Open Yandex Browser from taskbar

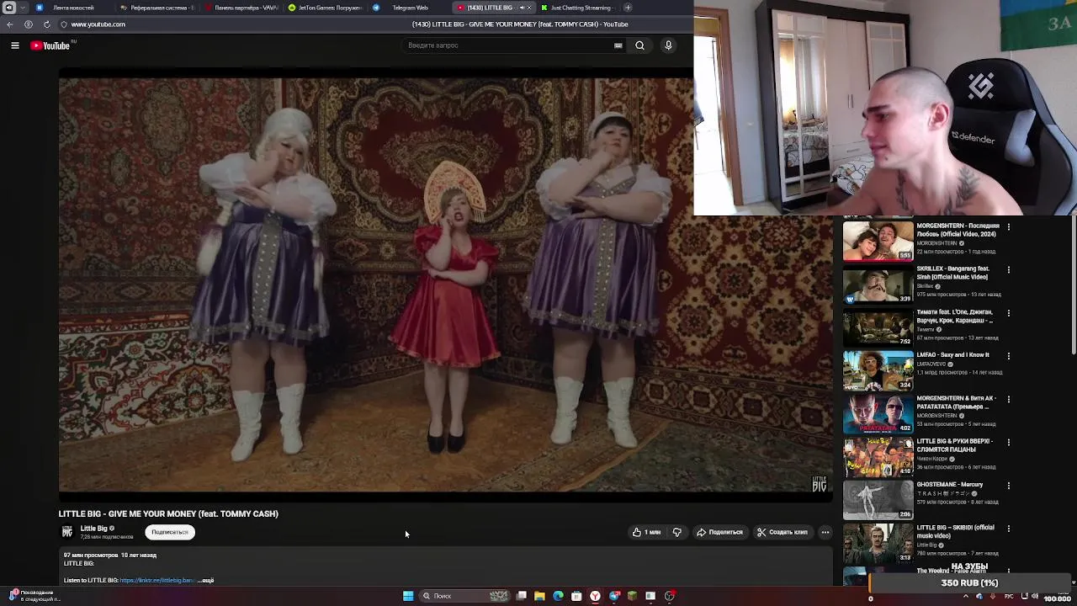[595, 596]
